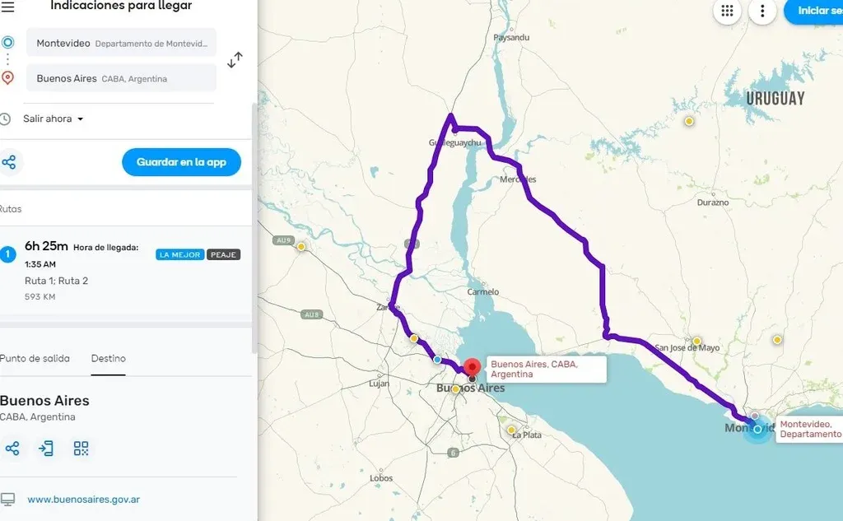Open the apps grid icon on the map
843x521 pixels.
pyautogui.click(x=727, y=11)
